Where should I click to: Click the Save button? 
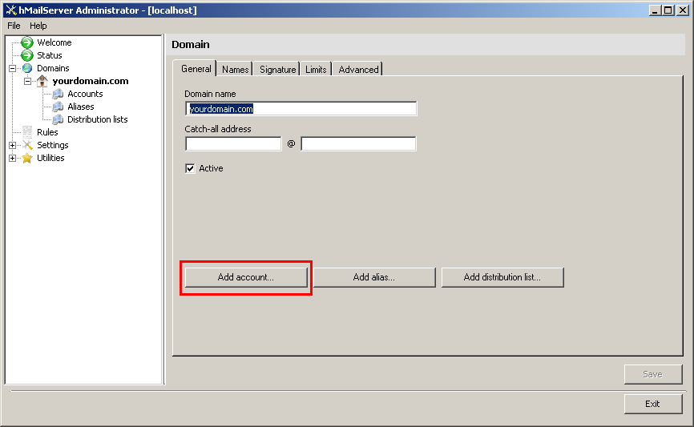coord(653,374)
